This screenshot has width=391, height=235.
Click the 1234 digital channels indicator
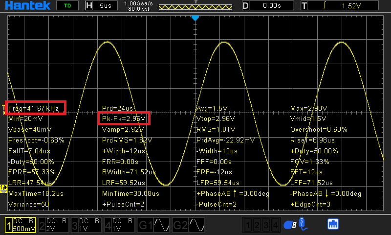tap(262, 225)
